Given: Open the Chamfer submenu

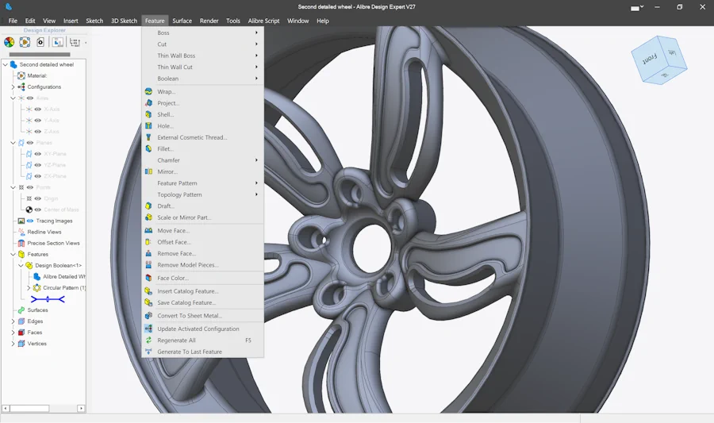Looking at the screenshot, I should (x=202, y=160).
